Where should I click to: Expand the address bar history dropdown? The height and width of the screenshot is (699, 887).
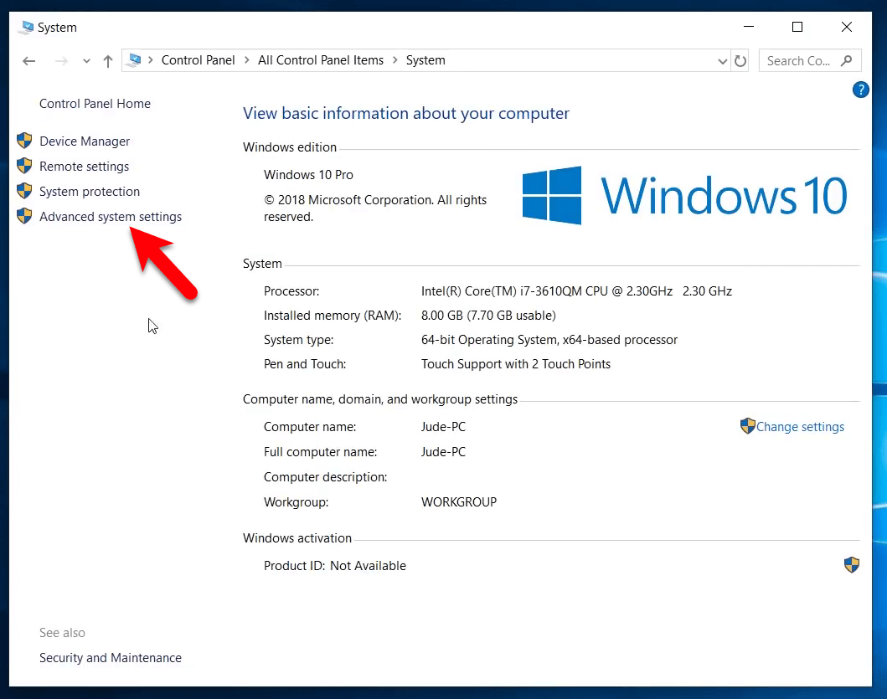pyautogui.click(x=722, y=61)
